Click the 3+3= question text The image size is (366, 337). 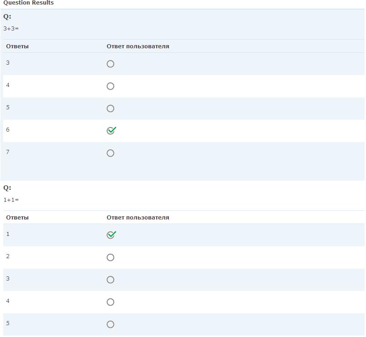(11, 28)
